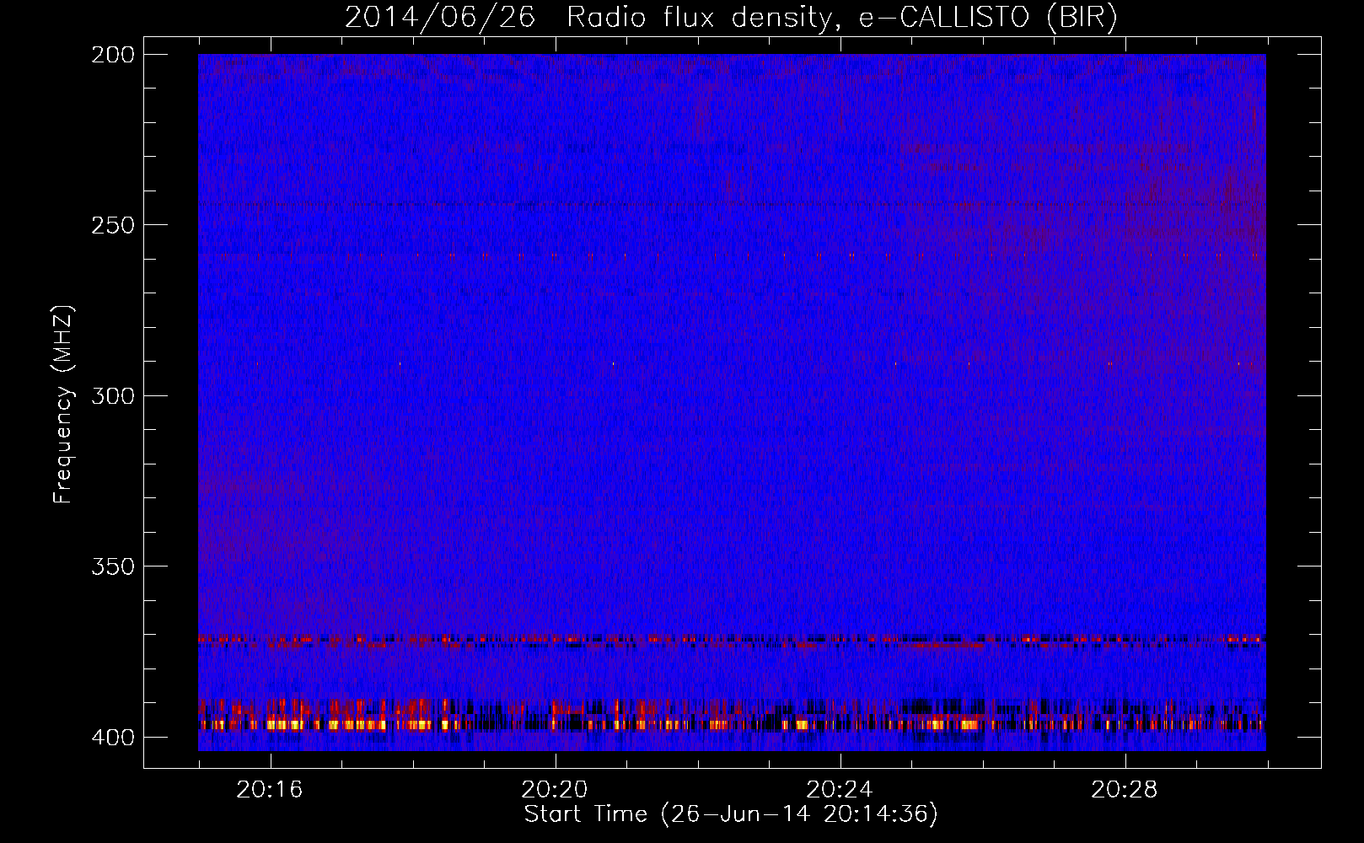Image resolution: width=1364 pixels, height=843 pixels.
Task: Click the 'Frequency (MHZ)' axis label
Action: [x=63, y=404]
